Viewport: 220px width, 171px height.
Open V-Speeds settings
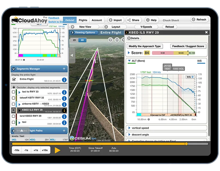point(146,27)
